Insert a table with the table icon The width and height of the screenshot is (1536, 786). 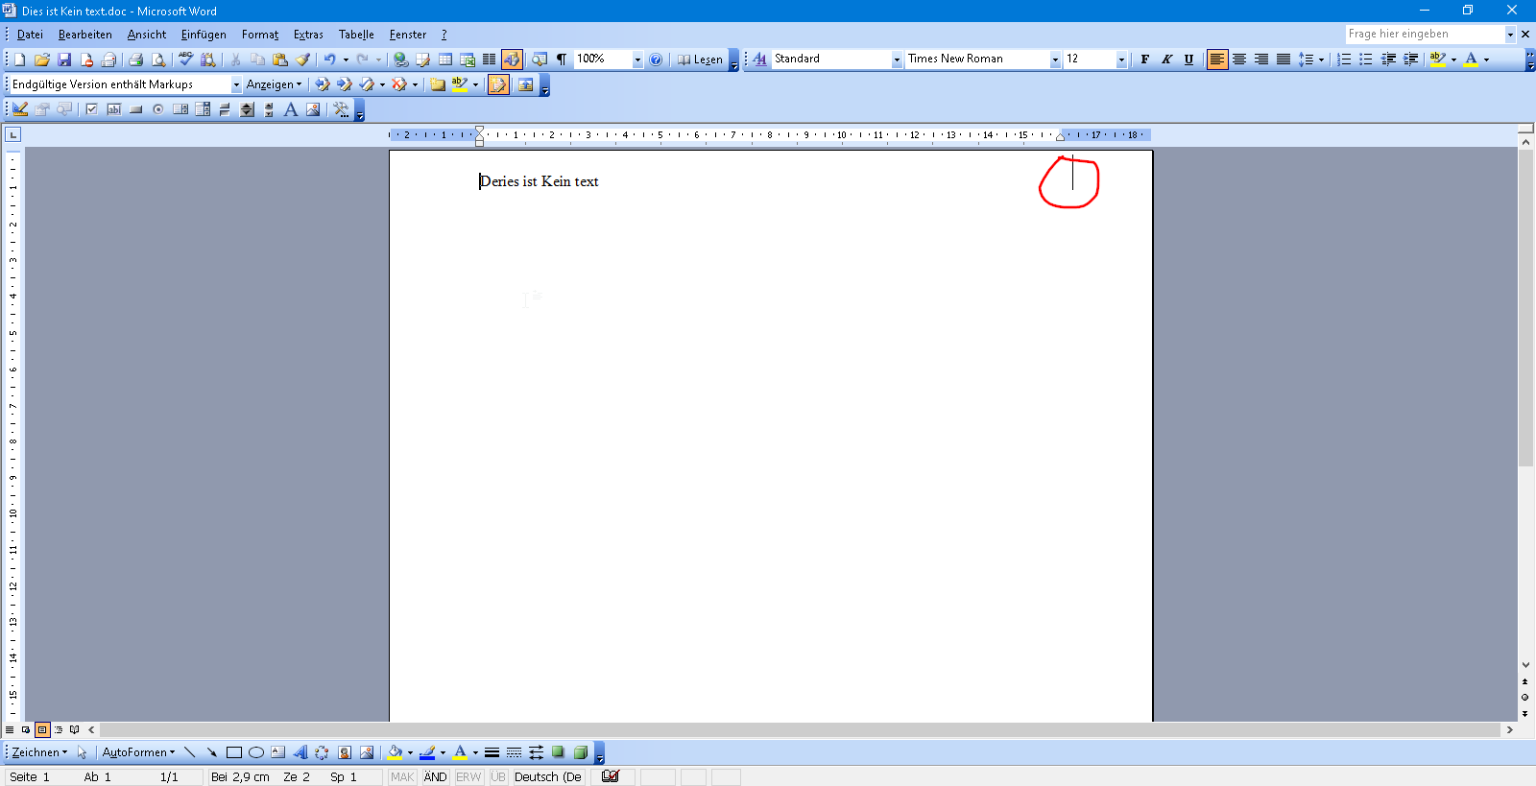[x=445, y=60]
